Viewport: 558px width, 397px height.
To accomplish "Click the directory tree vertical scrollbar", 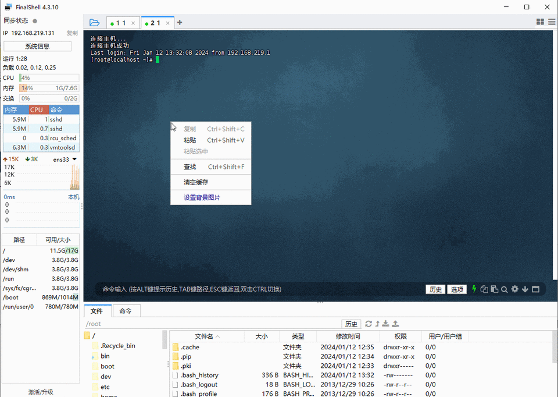I will coord(164,339).
